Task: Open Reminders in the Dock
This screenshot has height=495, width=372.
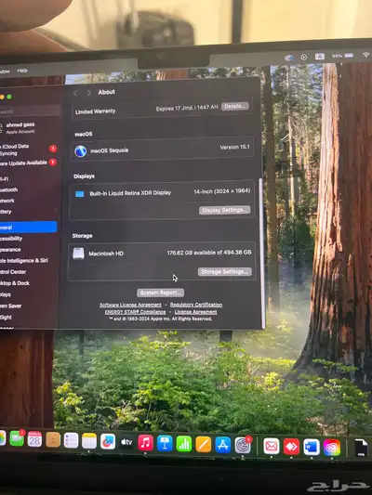Action: pyautogui.click(x=71, y=441)
